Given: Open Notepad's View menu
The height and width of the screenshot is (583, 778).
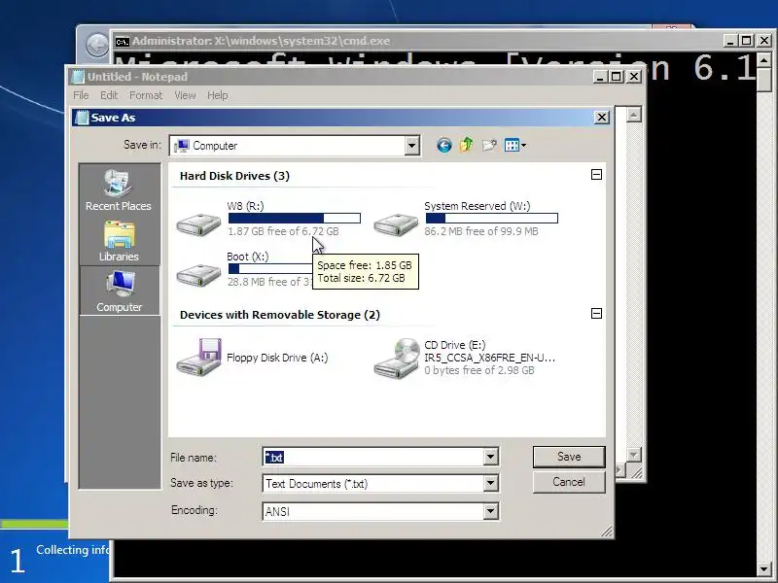Looking at the screenshot, I should [x=185, y=95].
